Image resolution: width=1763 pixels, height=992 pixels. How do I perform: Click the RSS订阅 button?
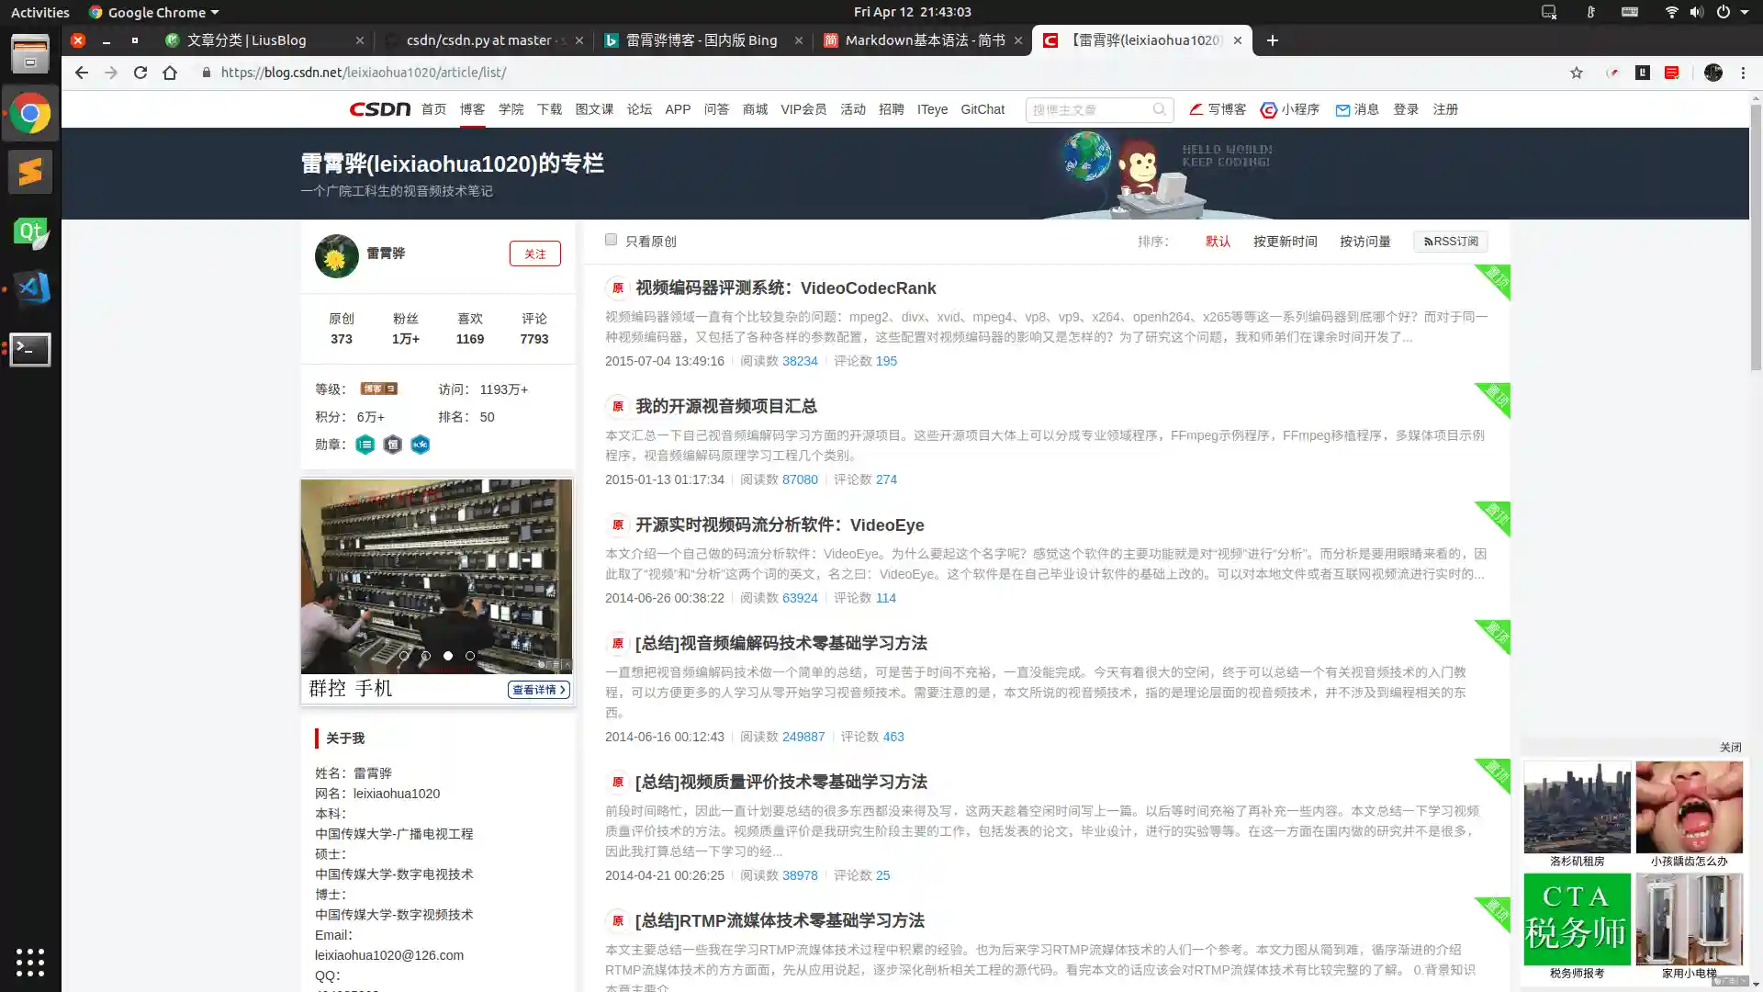(1451, 242)
